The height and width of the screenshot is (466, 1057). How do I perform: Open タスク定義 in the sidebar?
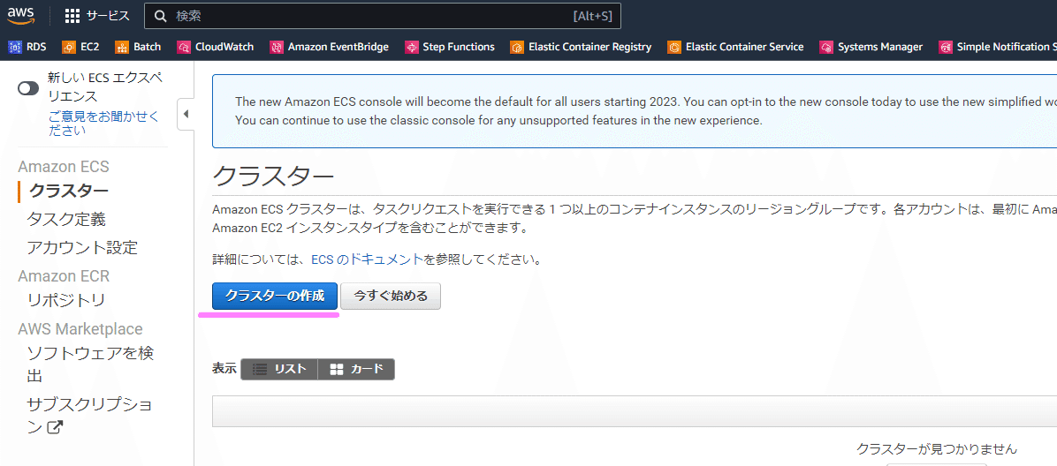[x=66, y=220]
